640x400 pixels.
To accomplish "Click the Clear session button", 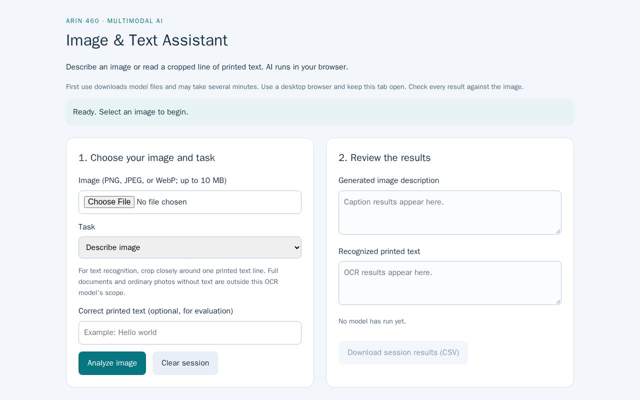I will 185,363.
